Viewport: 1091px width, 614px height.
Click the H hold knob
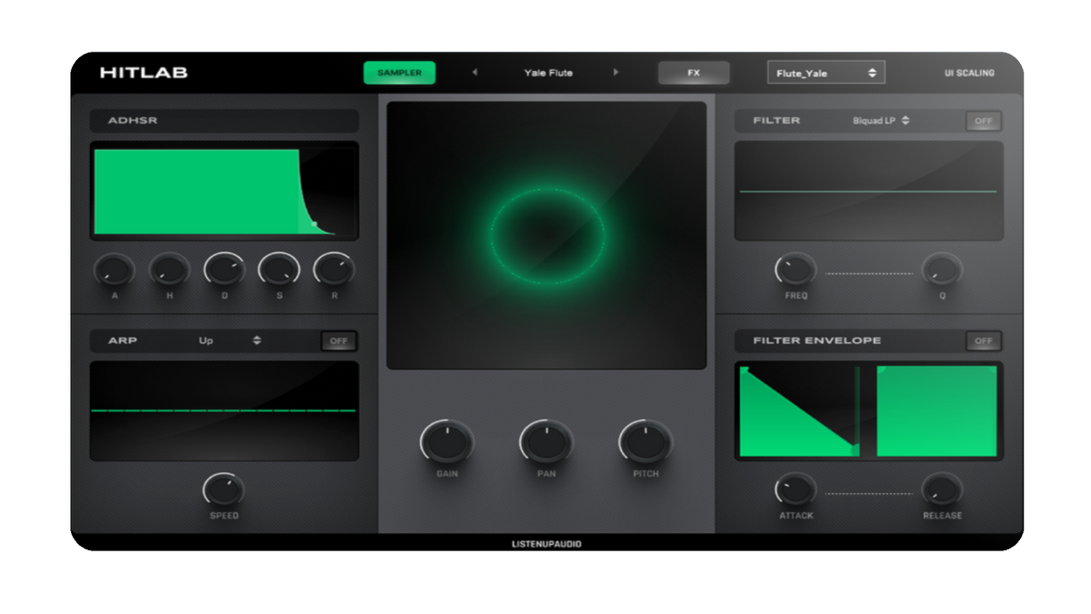point(169,270)
